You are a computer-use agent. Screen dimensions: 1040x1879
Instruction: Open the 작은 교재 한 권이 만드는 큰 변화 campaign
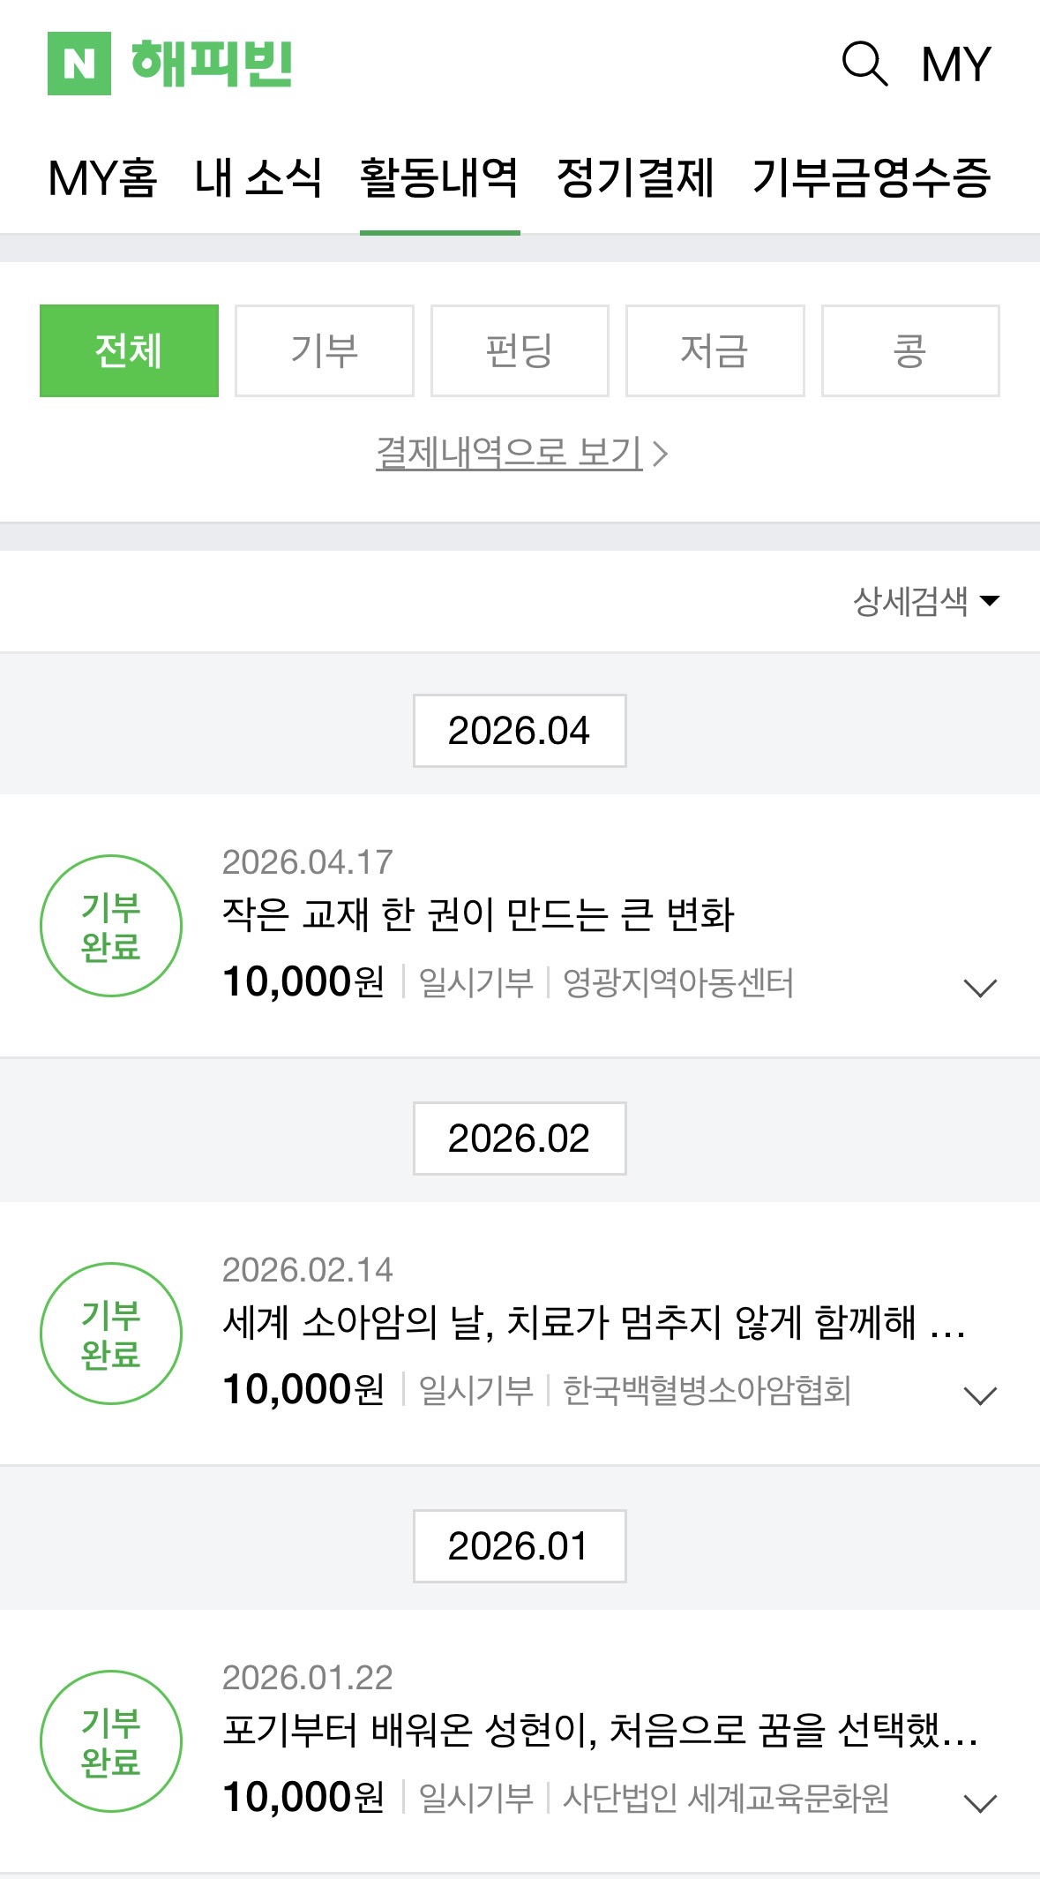tap(478, 914)
